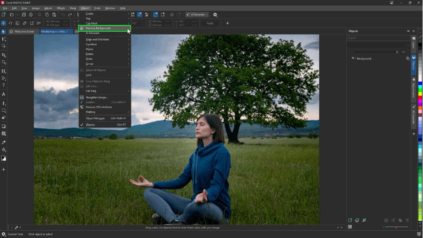Click the Save disk icon in toolbar
The width and height of the screenshot is (423, 238).
click(x=24, y=14)
